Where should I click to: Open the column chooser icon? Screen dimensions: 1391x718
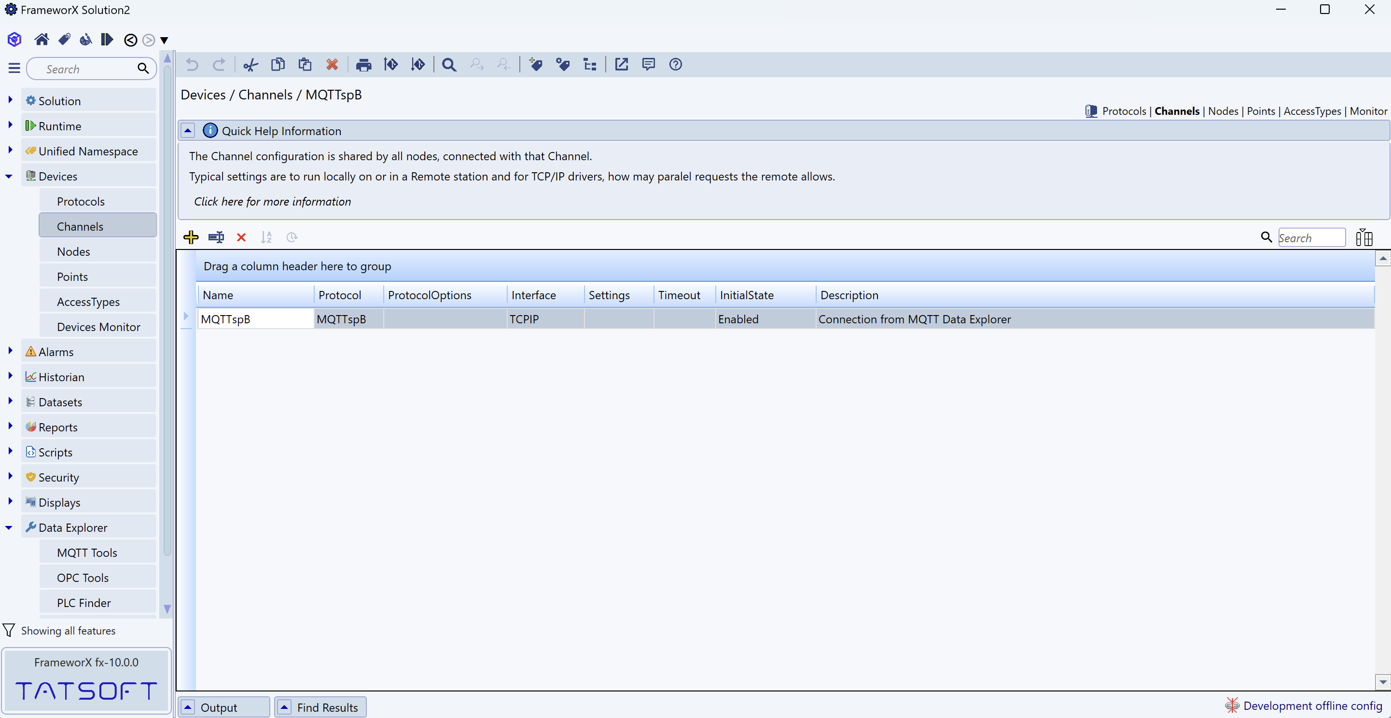click(1364, 237)
